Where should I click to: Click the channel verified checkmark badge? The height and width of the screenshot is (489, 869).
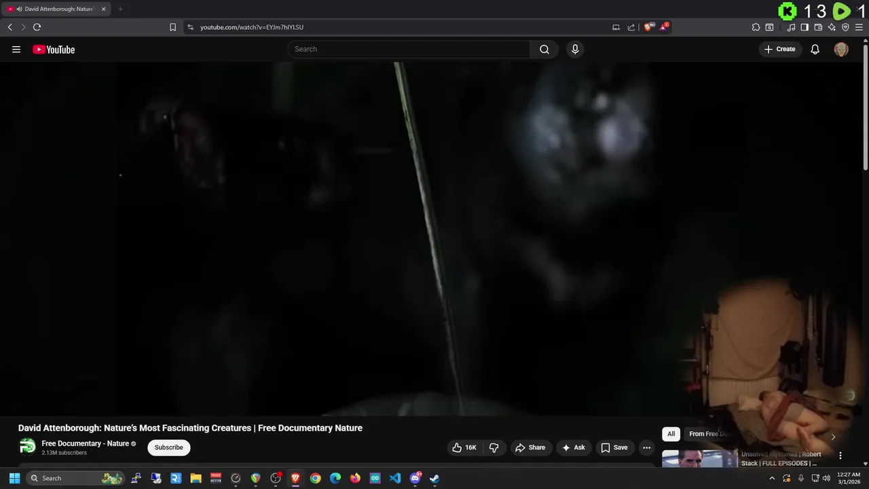tap(134, 443)
